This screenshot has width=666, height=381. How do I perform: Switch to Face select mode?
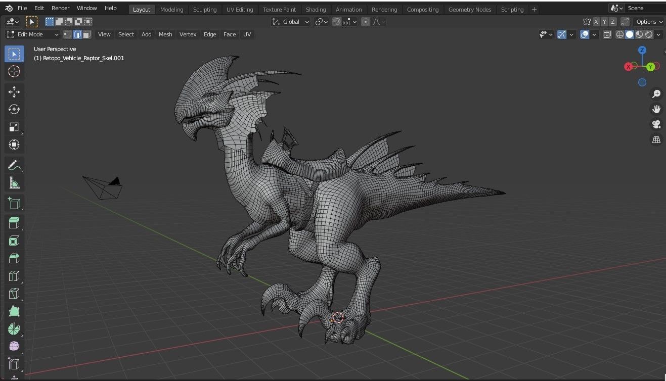pyautogui.click(x=86, y=34)
